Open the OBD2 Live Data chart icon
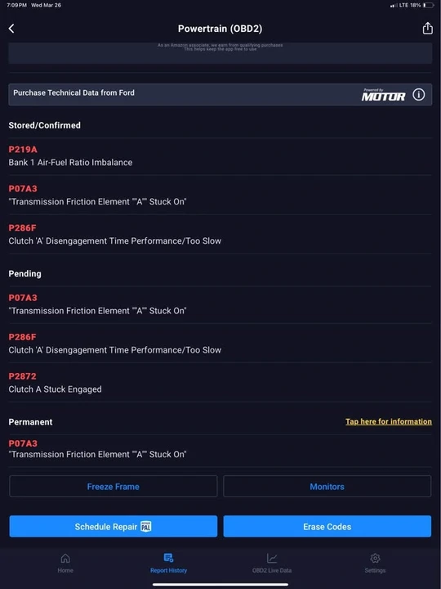 click(272, 558)
